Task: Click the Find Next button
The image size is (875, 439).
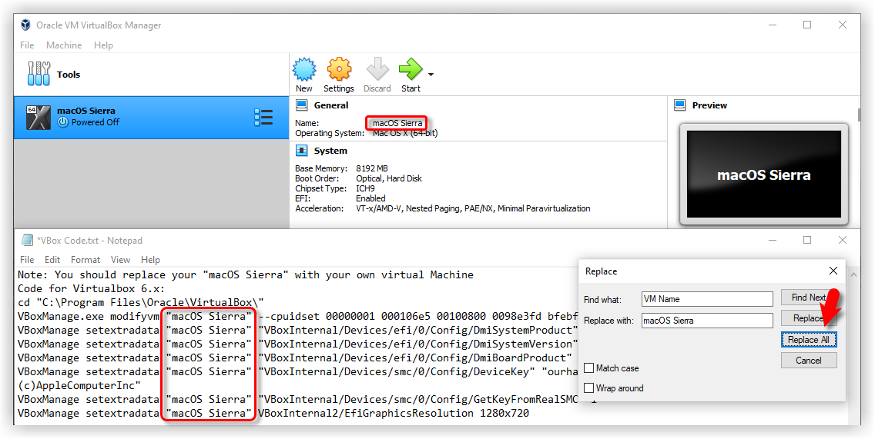Action: [x=809, y=298]
